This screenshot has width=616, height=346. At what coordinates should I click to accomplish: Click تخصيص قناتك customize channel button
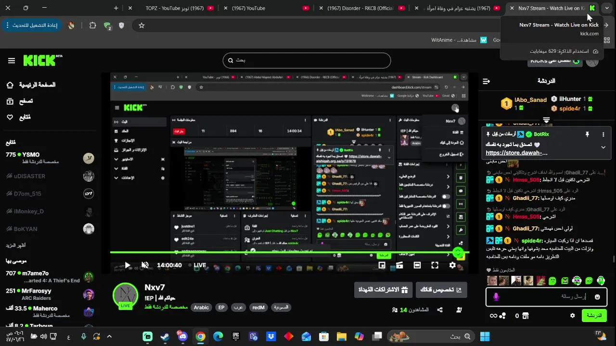(x=441, y=290)
